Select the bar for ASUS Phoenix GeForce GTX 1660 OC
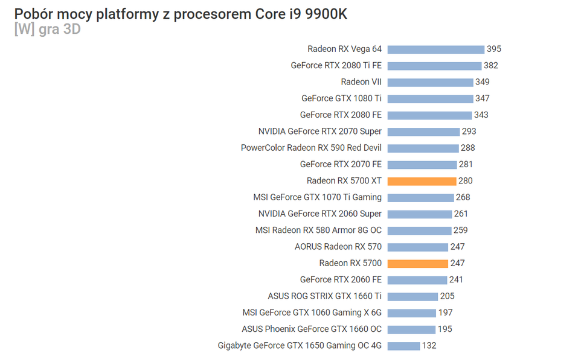Image resolution: width=584 pixels, height=362 pixels. click(411, 329)
